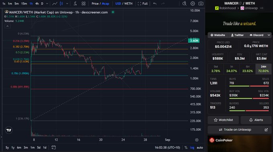Open Uniswap in new window icon
This screenshot has width=273, height=152.
[x=266, y=130]
